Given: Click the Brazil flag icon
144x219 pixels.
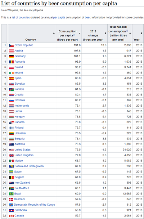Looking at the screenshot, I should click(x=11, y=194).
